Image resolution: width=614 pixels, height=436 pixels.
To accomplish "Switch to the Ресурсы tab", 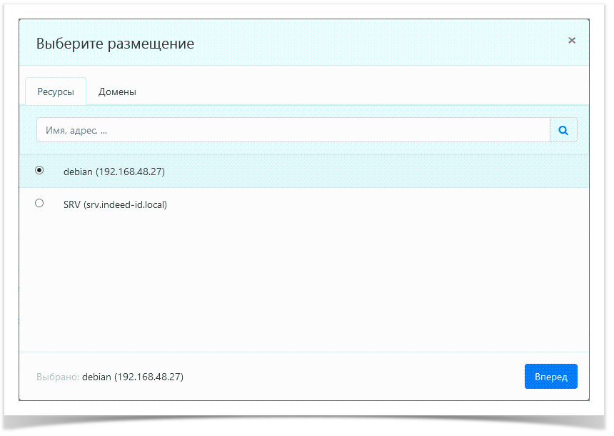I will [x=56, y=92].
